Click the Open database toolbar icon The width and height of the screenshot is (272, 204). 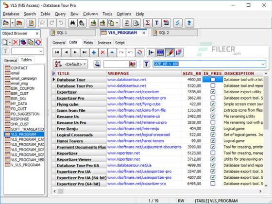point(6,23)
